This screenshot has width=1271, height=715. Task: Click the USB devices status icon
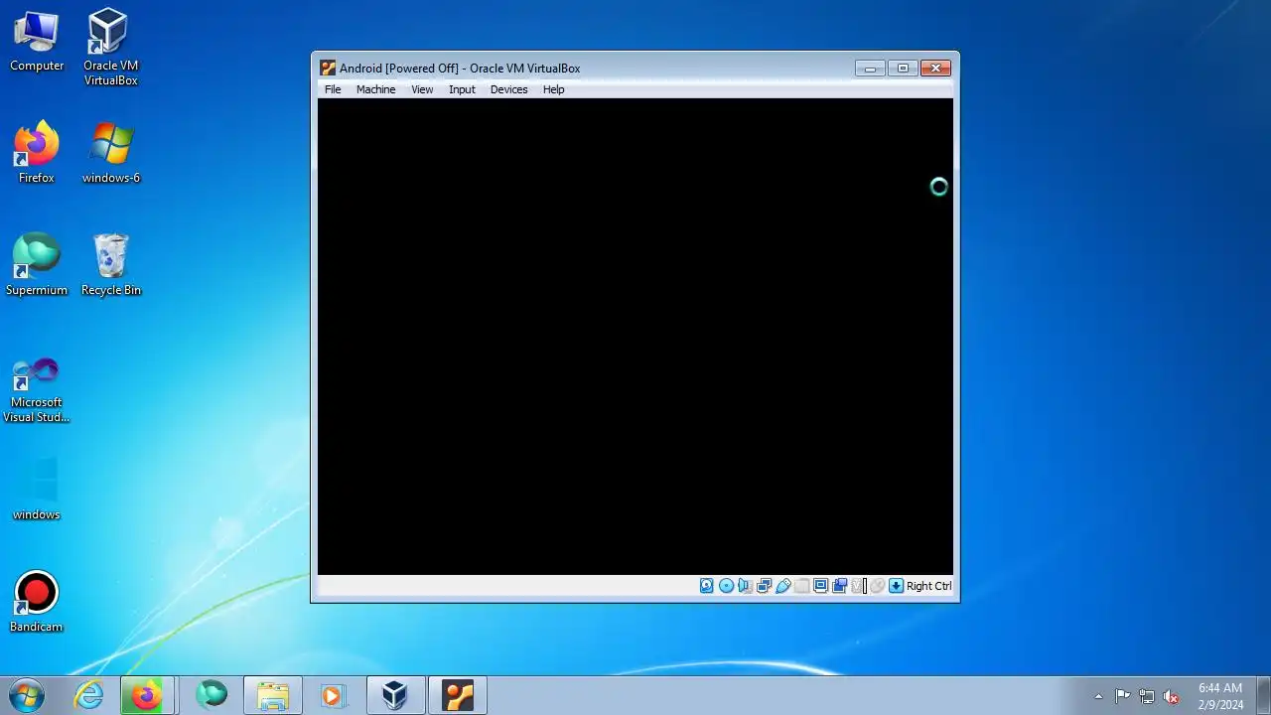782,586
